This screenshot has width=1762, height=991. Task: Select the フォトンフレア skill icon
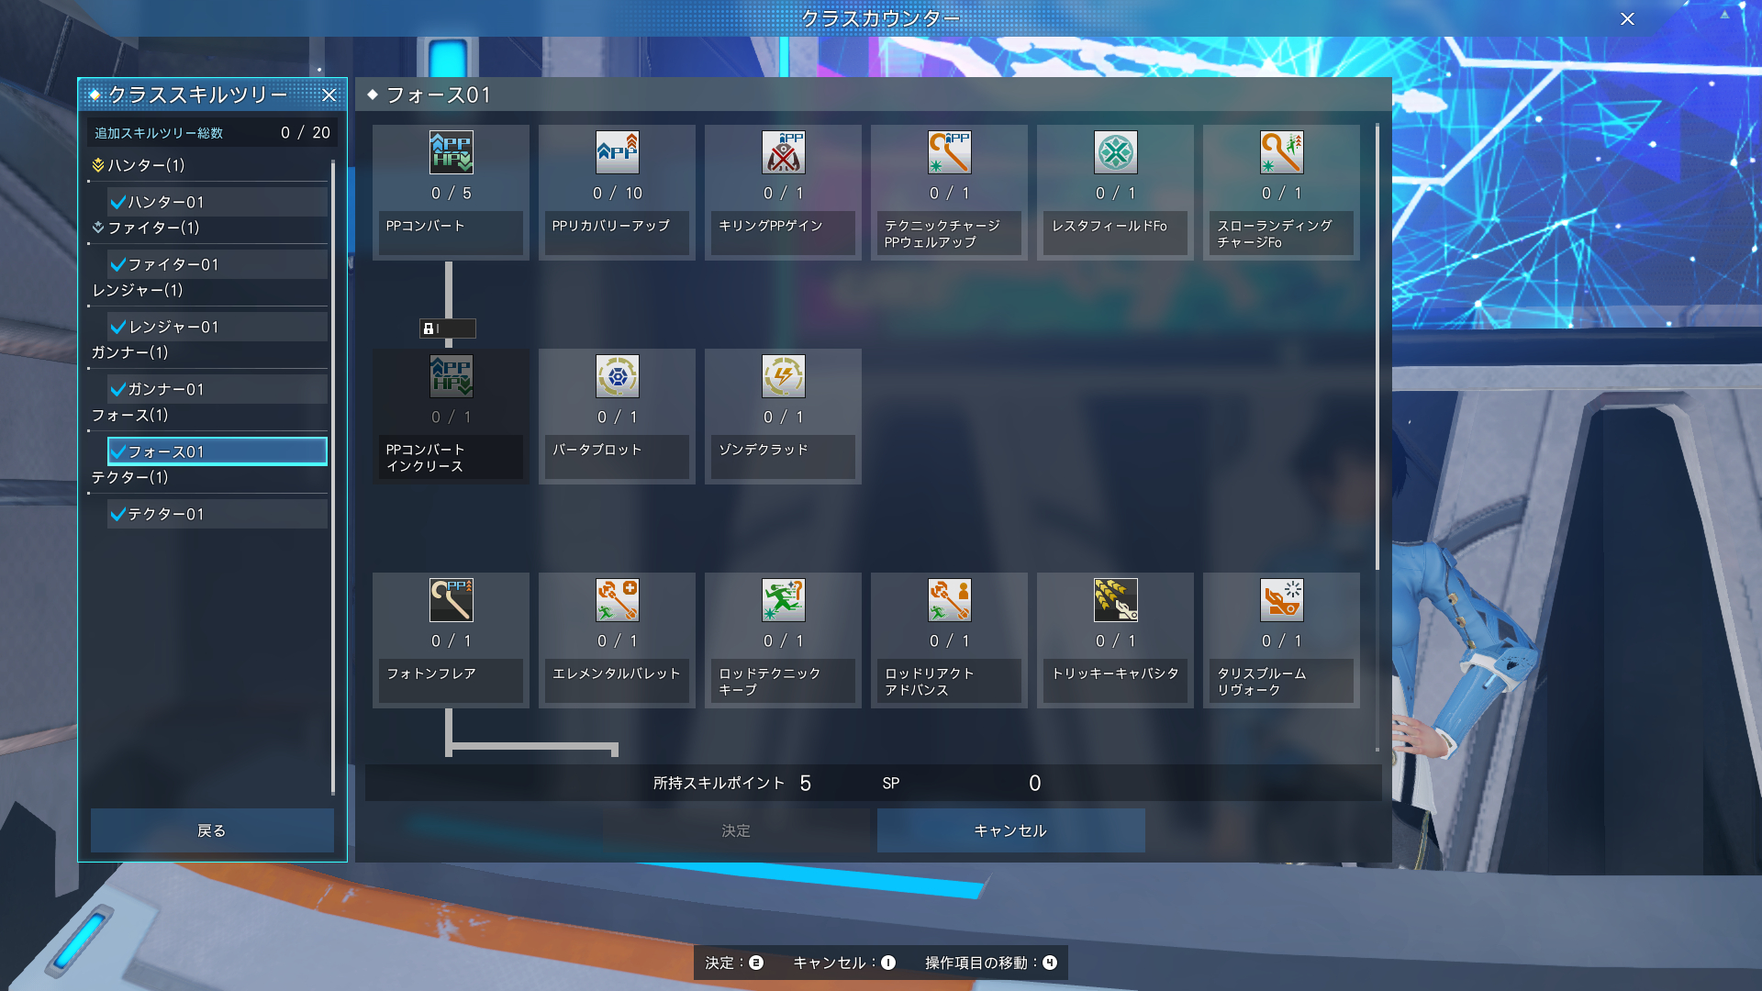pos(451,600)
